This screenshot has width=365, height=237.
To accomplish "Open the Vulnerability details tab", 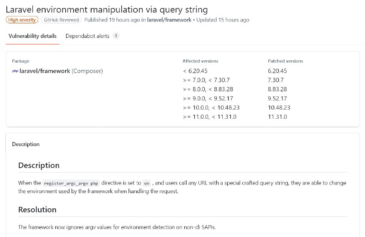I will pos(32,36).
